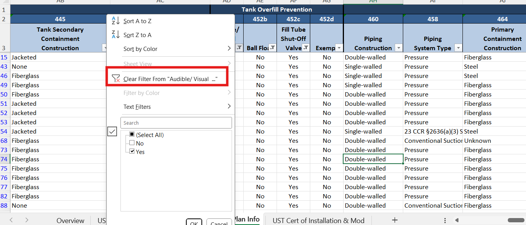This screenshot has width=526, height=225.
Task: Select Steel cell in row 54
Action: pos(495,131)
